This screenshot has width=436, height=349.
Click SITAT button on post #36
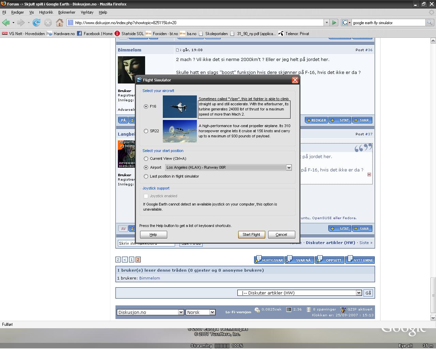(340, 120)
